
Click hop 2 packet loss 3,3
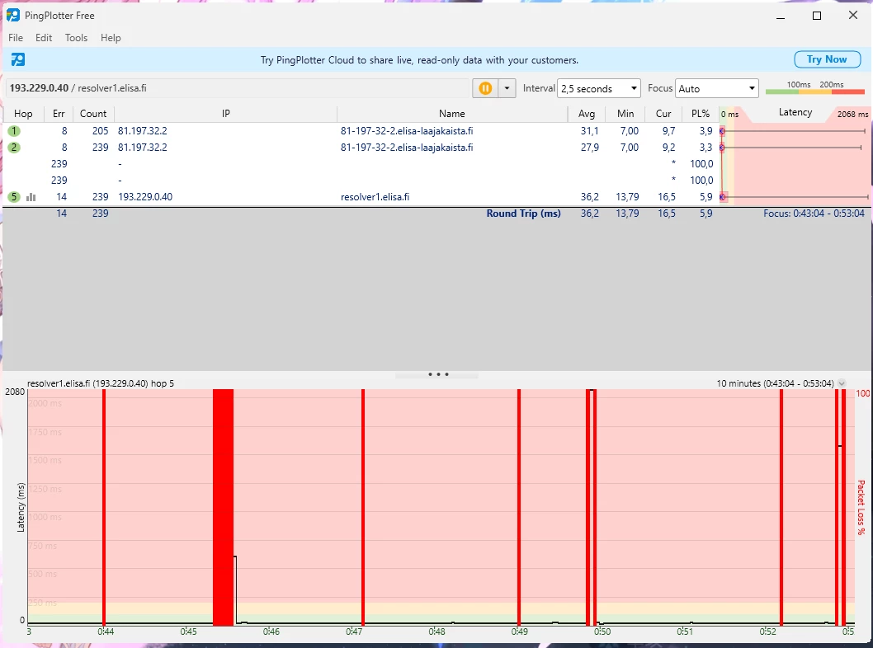(706, 148)
